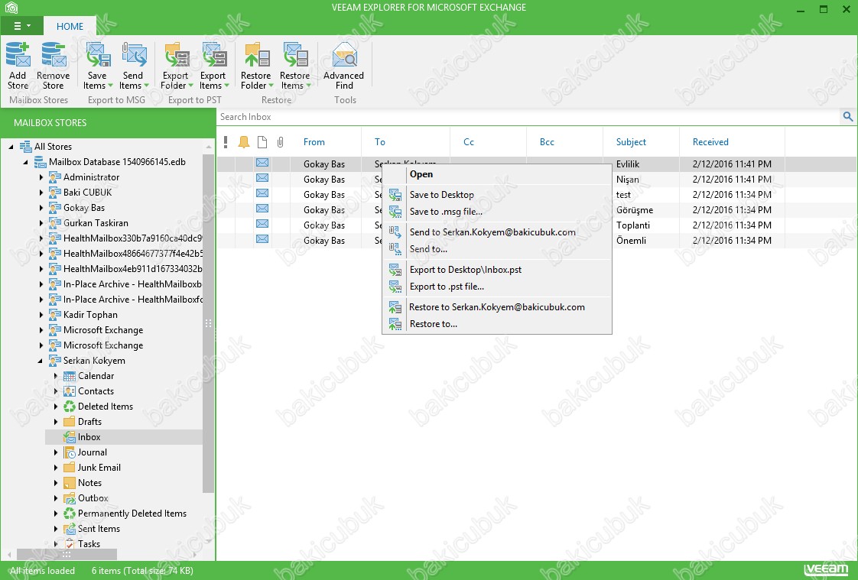Image resolution: width=858 pixels, height=580 pixels.
Task: Sort by the attachment paperclip column
Action: [280, 142]
